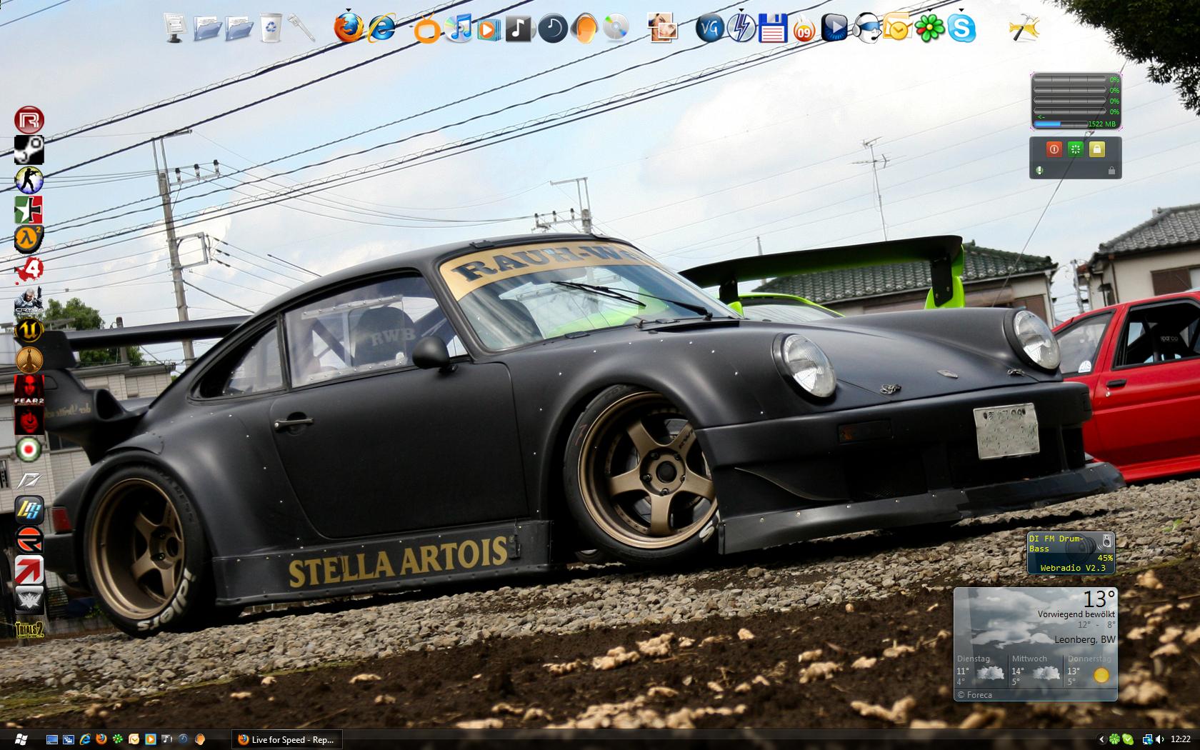Click the yellow lock button in the widget

1096,149
